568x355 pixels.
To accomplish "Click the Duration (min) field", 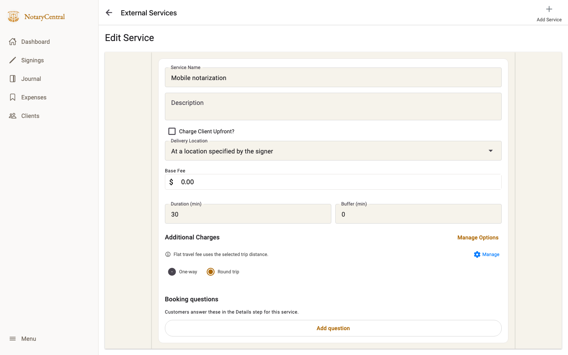I will click(248, 214).
